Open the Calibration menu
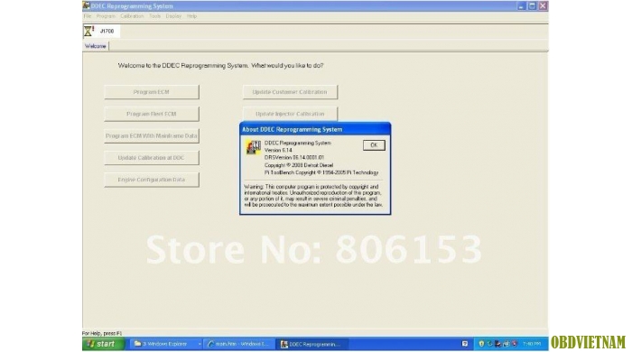Image resolution: width=632 pixels, height=352 pixels. pos(132,16)
